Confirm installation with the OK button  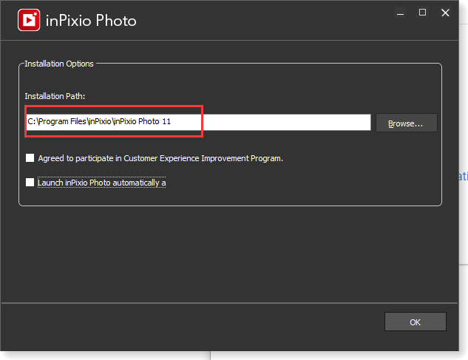click(416, 322)
